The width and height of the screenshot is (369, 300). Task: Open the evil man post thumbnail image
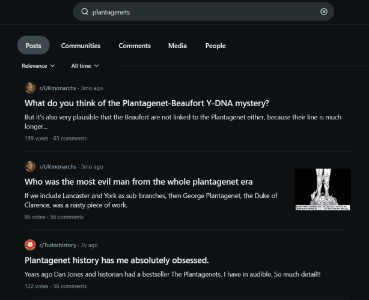coord(323,190)
